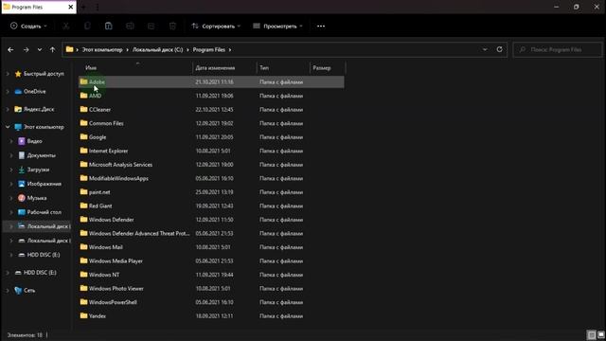Viewport: 606px width, 341px height.
Task: Switch to large thumbnails view in status bar
Action: tap(600, 334)
